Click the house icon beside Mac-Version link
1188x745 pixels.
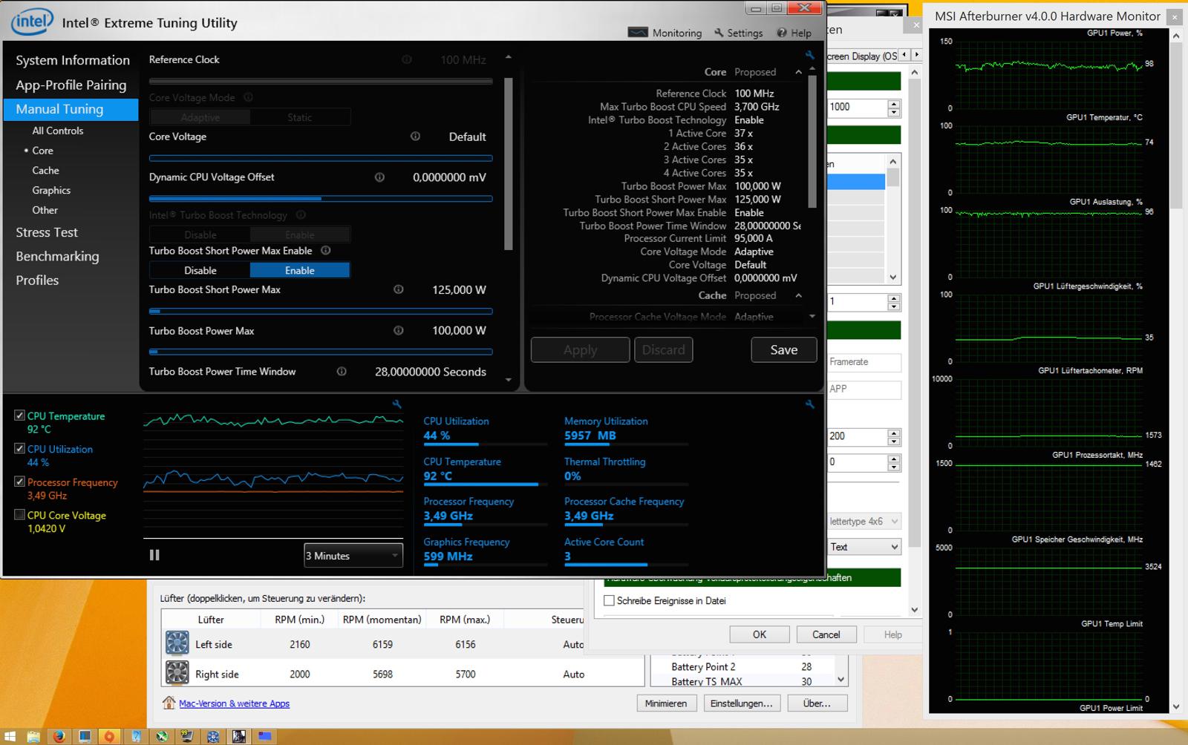click(x=169, y=703)
